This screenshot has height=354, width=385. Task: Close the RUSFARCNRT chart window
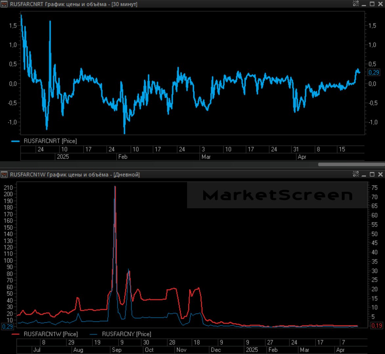tap(380, 4)
